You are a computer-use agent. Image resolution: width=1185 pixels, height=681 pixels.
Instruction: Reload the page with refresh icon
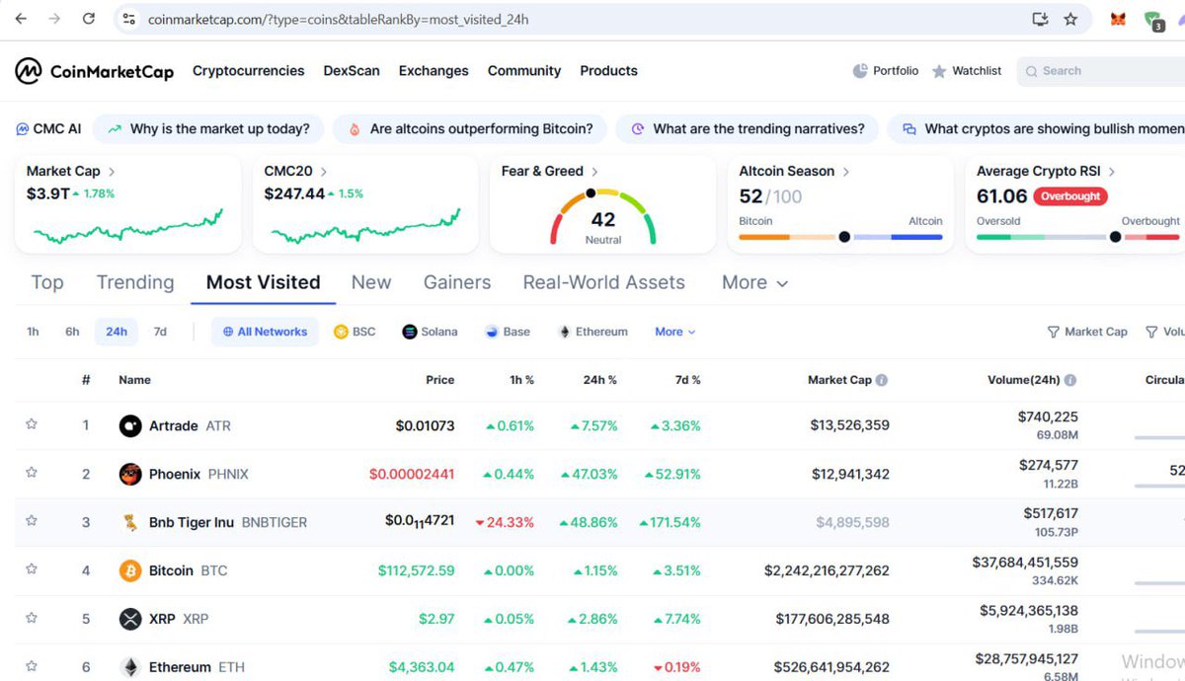pos(89,19)
